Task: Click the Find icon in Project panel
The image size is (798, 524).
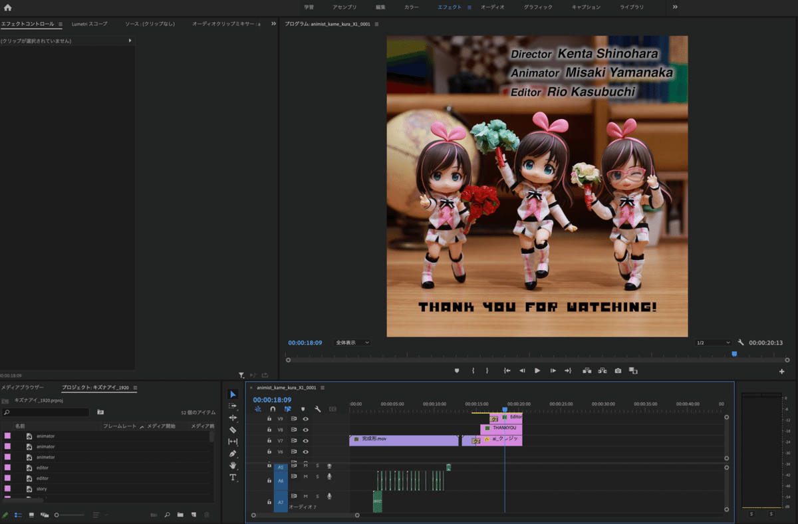Action: pos(167,515)
